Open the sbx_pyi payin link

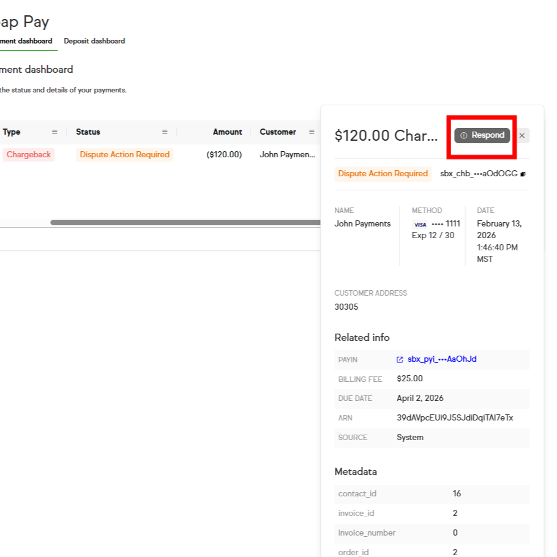click(x=442, y=359)
